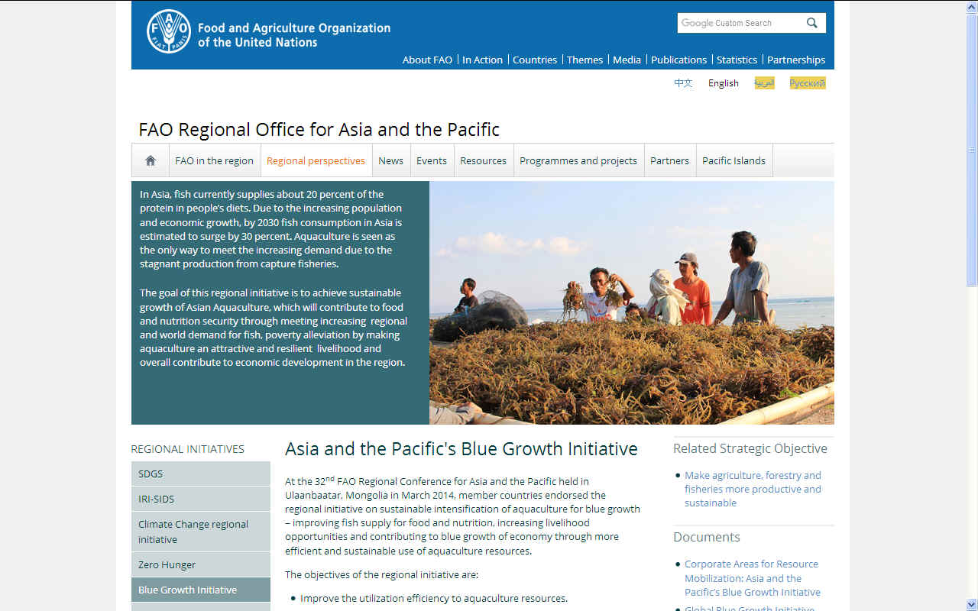Open the Media menu

(627, 60)
